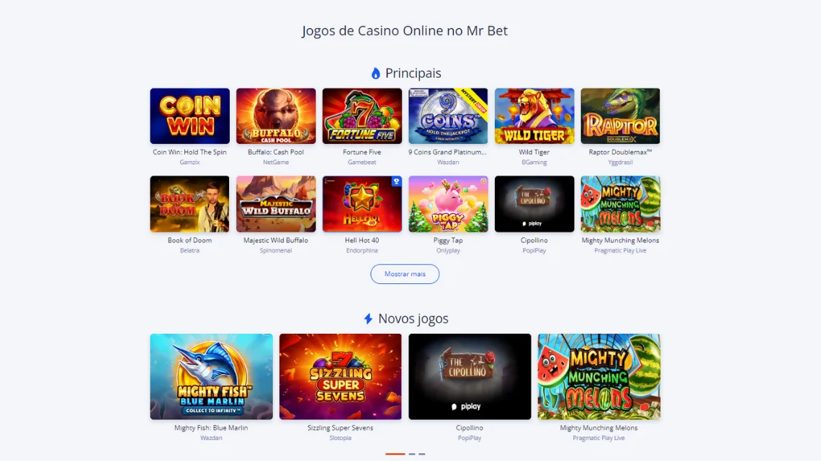Open Coin Win: Hold The Spin game thumbnail
This screenshot has height=461, width=821.
(189, 116)
